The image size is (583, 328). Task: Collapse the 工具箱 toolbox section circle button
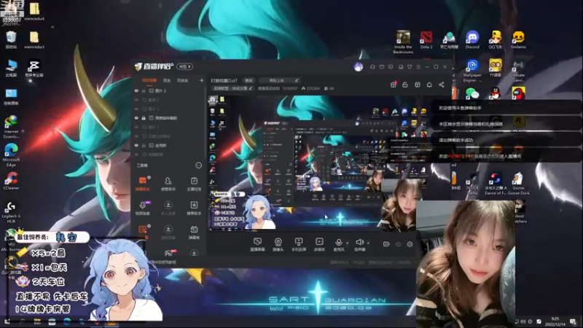coord(198,165)
